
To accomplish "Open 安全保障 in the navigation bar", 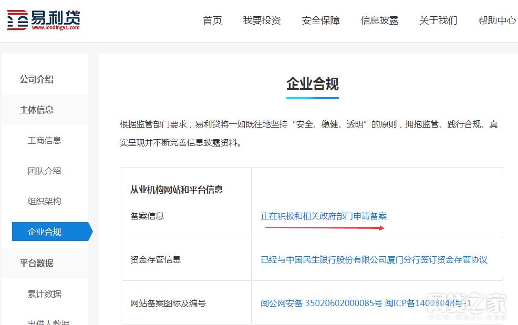I will point(321,20).
